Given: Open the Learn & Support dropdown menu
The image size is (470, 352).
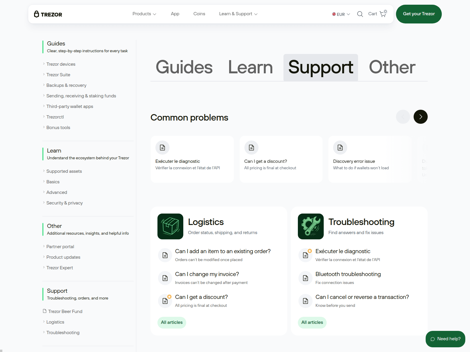Looking at the screenshot, I should pos(238,14).
